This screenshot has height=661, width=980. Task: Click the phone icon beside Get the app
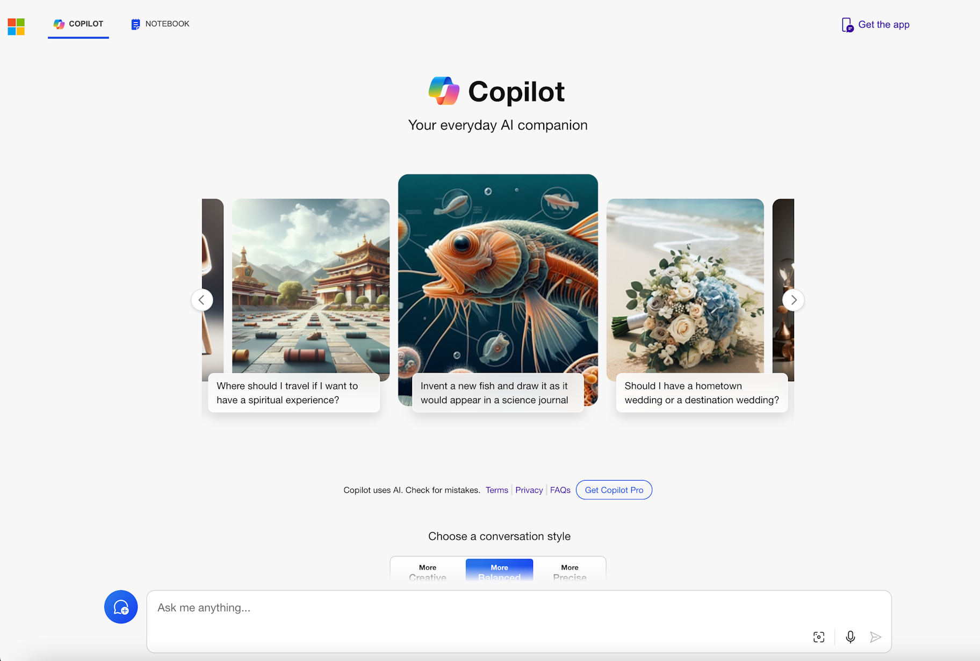click(847, 25)
